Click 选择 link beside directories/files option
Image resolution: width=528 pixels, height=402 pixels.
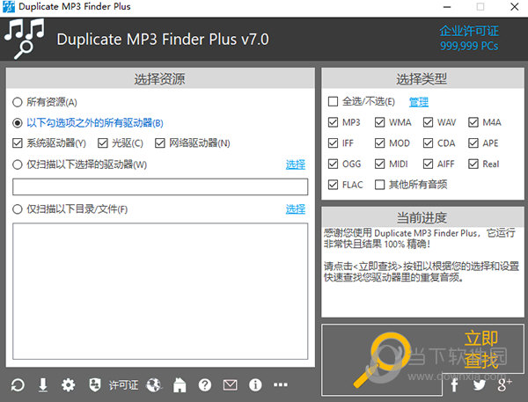pos(296,209)
